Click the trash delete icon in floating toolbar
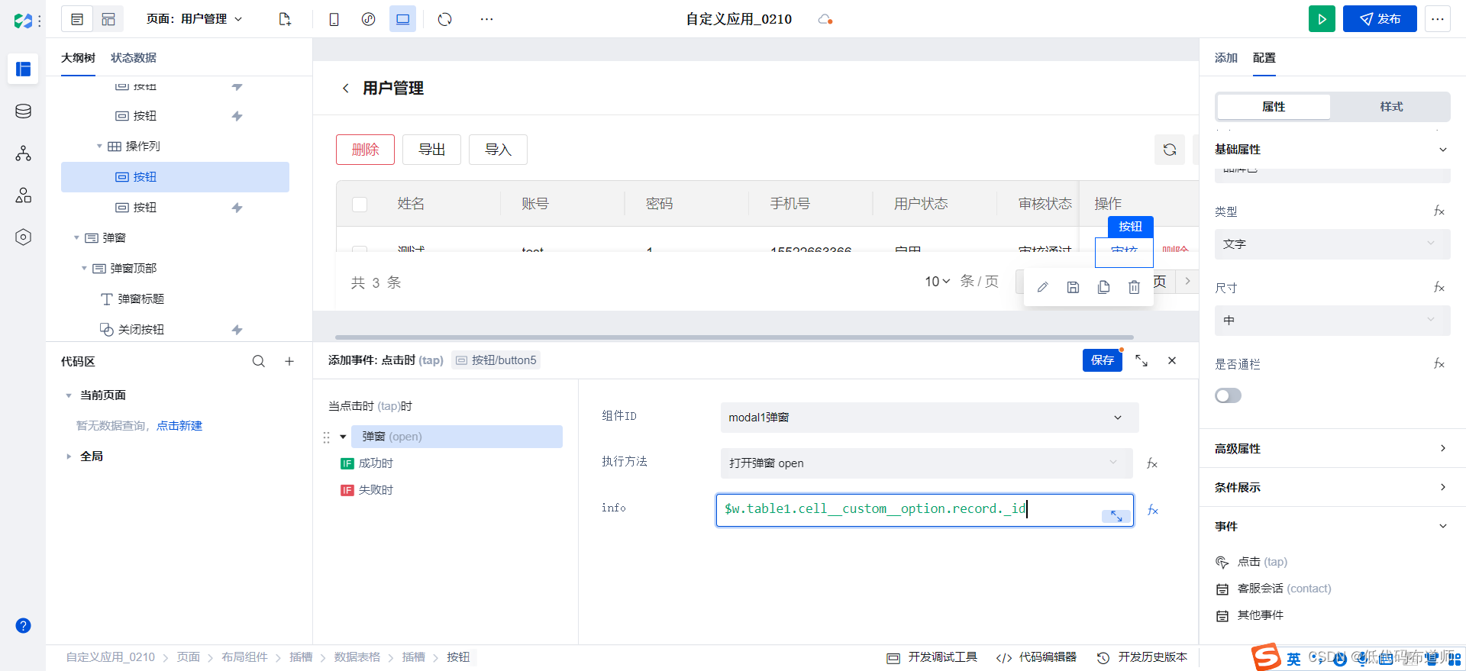The width and height of the screenshot is (1466, 671). click(1134, 287)
